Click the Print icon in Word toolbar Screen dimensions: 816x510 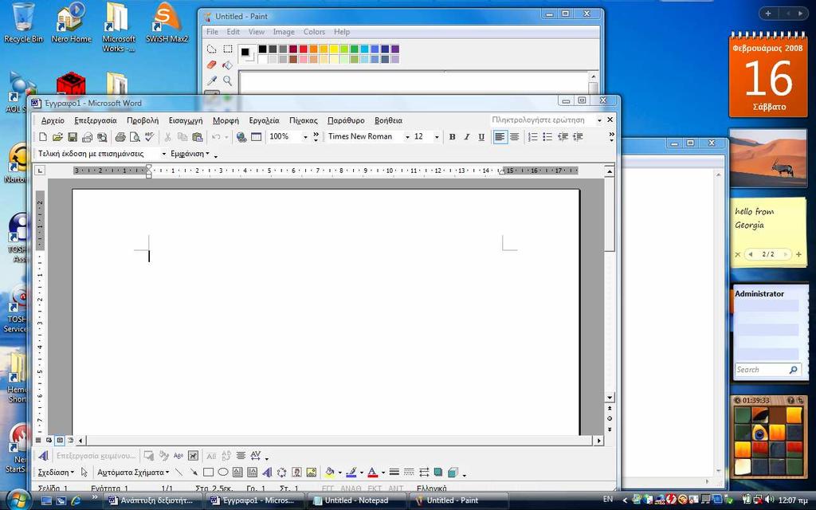120,137
